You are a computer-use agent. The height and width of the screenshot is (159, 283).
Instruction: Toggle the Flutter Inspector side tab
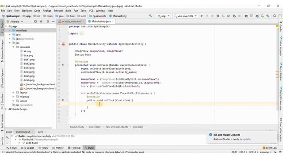click(x=281, y=46)
